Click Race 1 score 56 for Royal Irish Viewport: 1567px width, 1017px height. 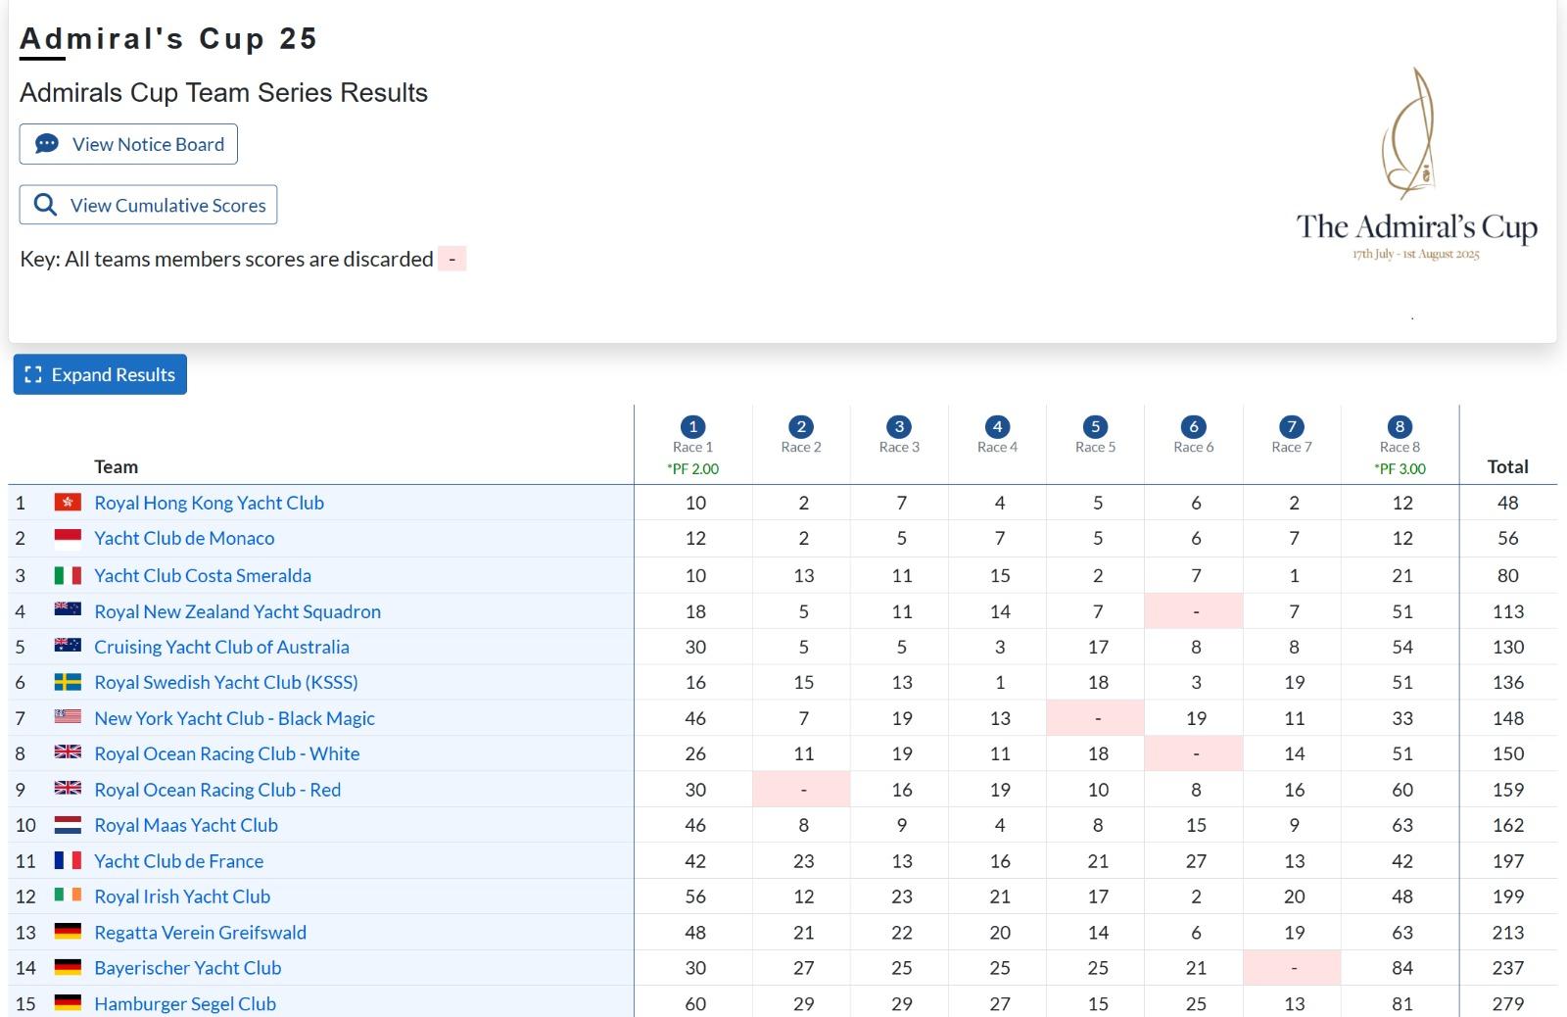point(695,896)
